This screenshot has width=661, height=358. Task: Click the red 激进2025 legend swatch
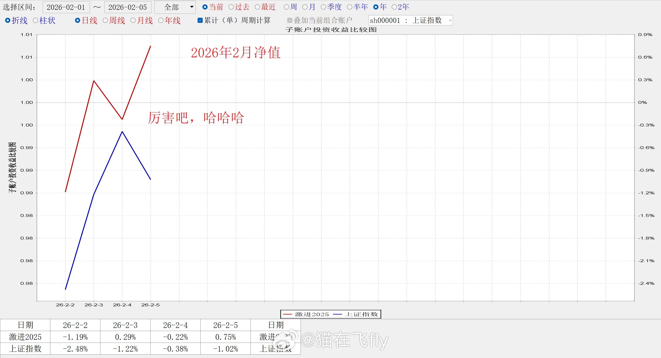[287, 314]
